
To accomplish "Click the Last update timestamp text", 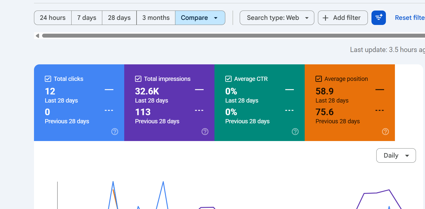I will click(x=387, y=50).
